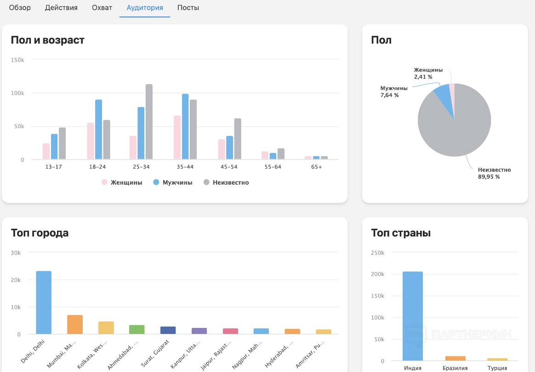The width and height of the screenshot is (535, 372).
Task: Click the orange Hyderabad city bar
Action: coord(292,332)
